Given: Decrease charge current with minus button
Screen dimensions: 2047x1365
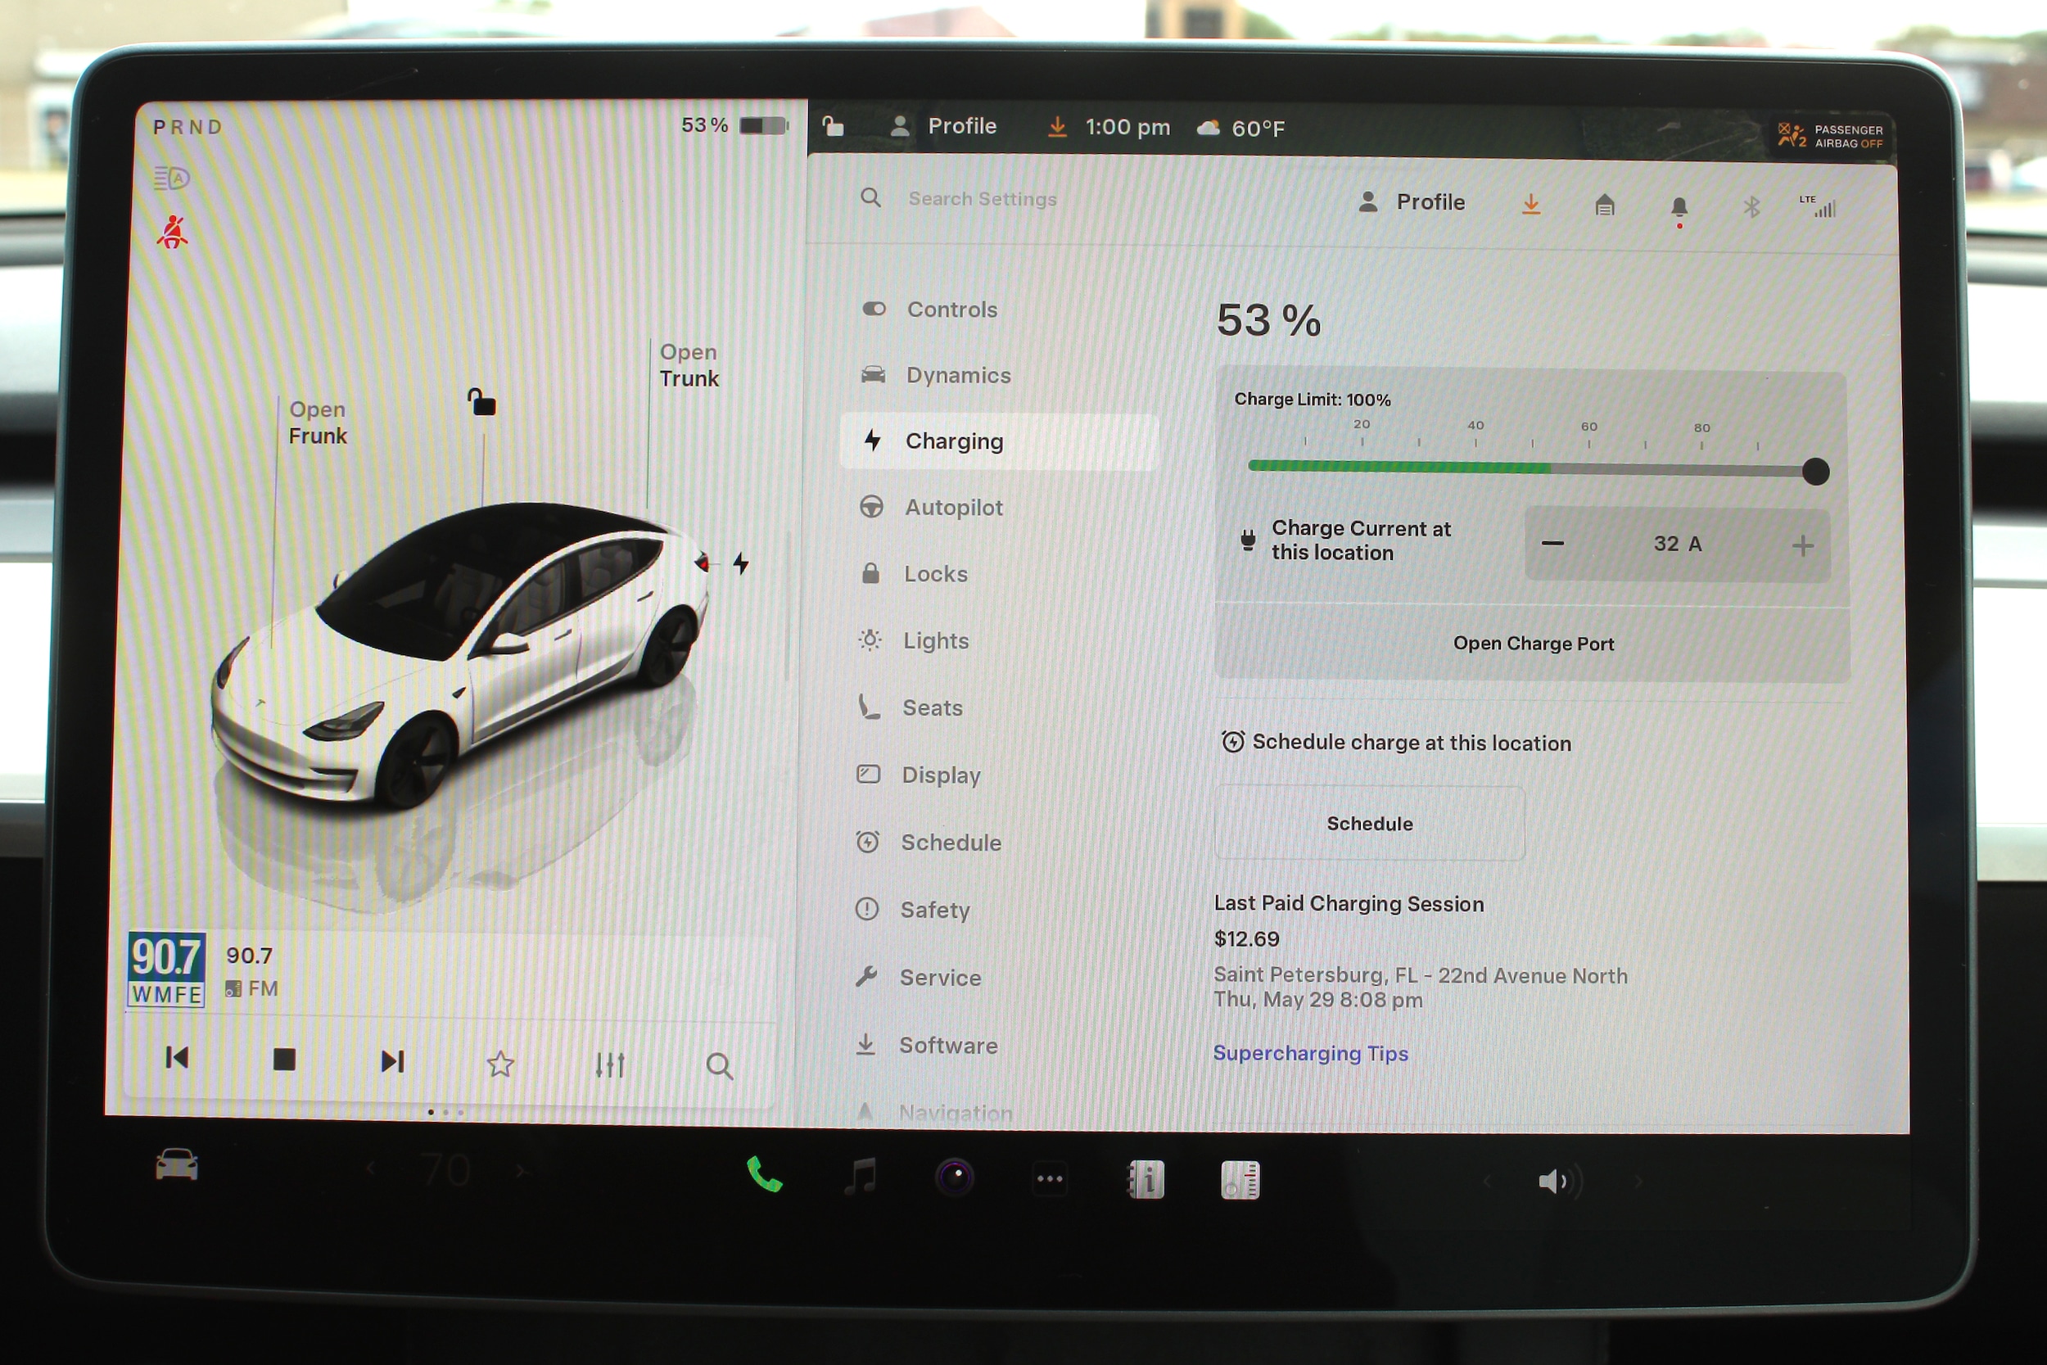Looking at the screenshot, I should point(1552,543).
